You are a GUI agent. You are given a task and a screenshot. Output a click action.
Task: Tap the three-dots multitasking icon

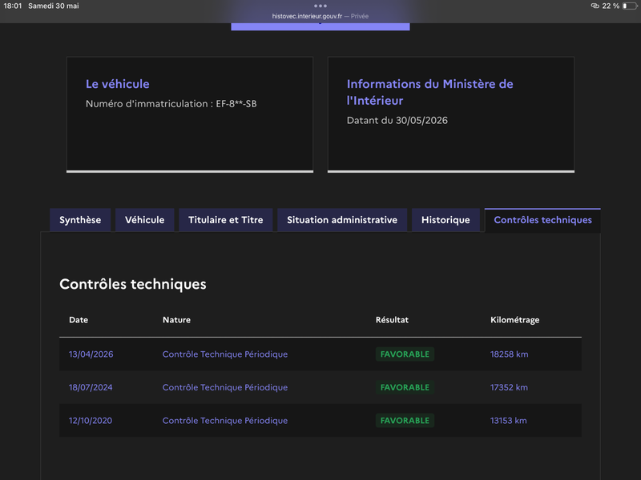click(x=320, y=6)
